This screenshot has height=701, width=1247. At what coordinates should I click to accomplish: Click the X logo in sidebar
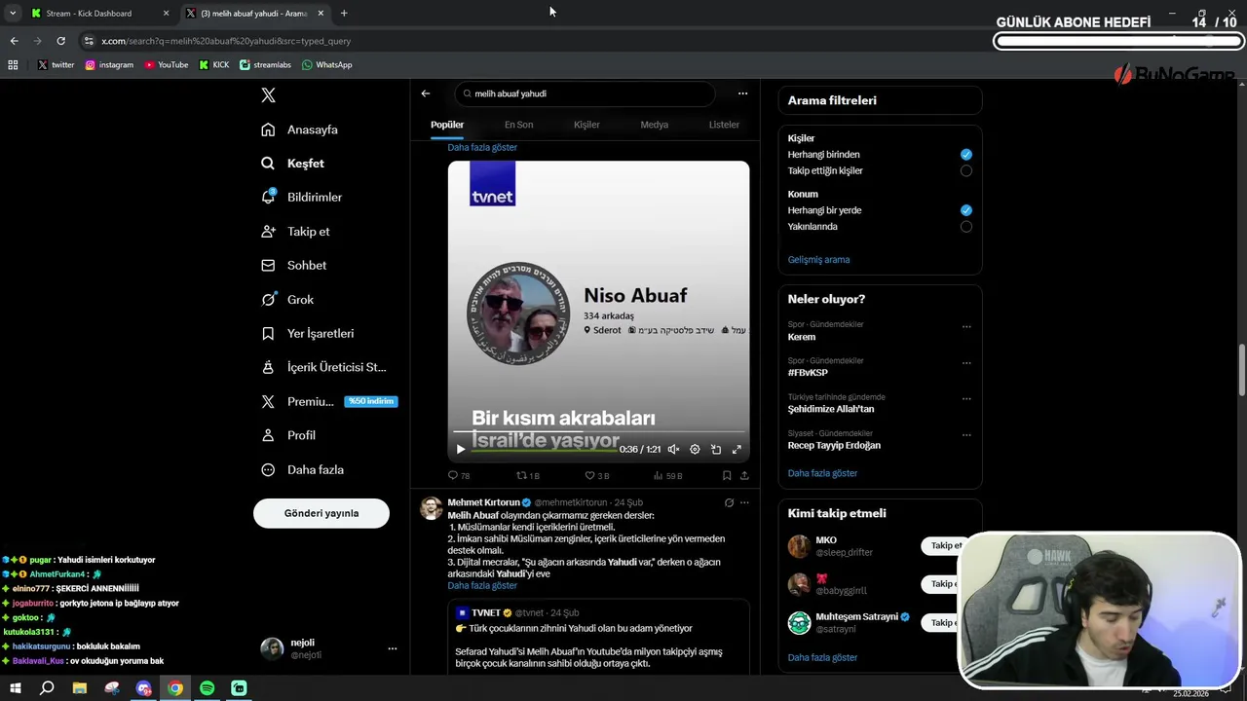click(268, 94)
